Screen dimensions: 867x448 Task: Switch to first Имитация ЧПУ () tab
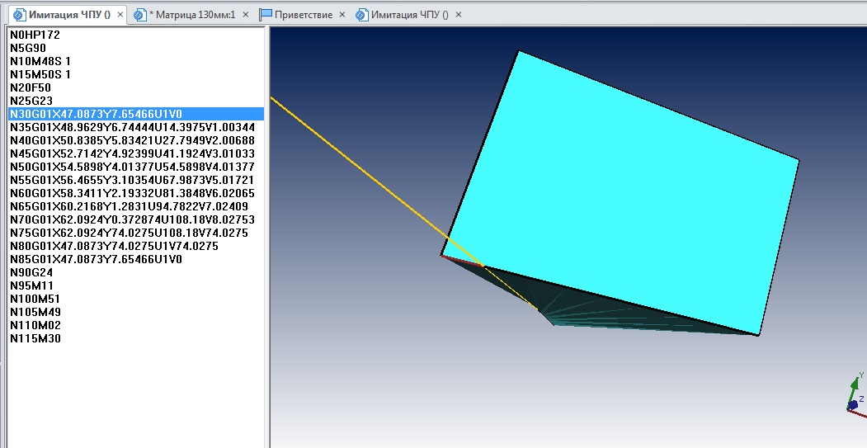point(69,15)
